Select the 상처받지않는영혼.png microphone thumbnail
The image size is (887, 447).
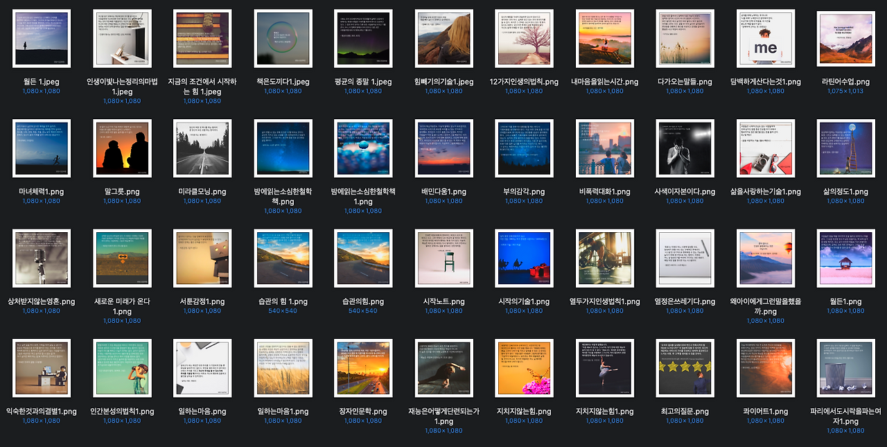pos(42,258)
